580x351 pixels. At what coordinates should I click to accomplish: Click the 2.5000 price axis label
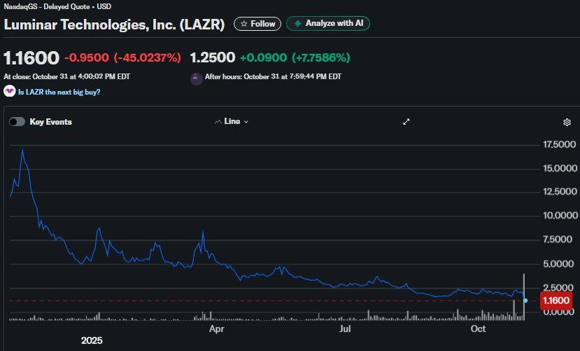pos(558,288)
